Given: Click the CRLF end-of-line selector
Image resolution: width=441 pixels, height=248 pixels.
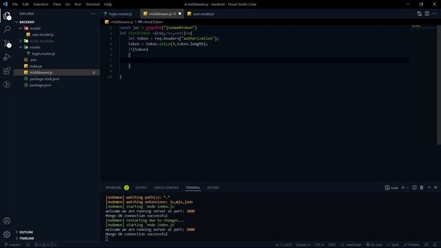Looking at the screenshot, I should click(332, 245).
